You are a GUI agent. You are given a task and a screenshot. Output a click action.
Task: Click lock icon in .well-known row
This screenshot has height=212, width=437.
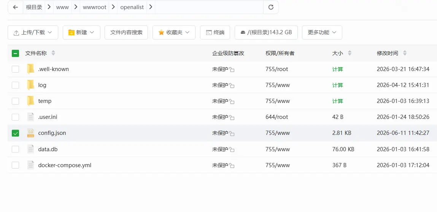(232, 70)
